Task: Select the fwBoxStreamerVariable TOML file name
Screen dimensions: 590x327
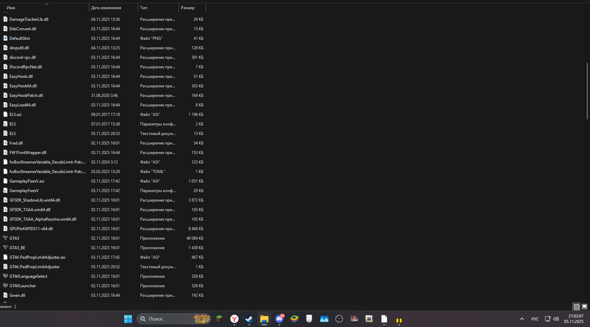Action: (x=48, y=172)
